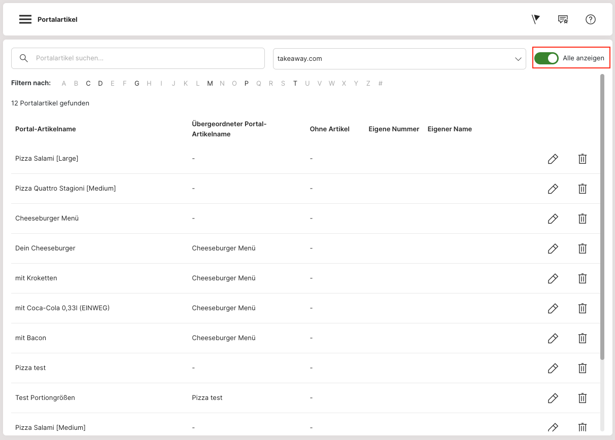This screenshot has height=440, width=615.
Task: Delete the Pizza Quattro Stagioni [Medium] article
Action: click(x=583, y=189)
